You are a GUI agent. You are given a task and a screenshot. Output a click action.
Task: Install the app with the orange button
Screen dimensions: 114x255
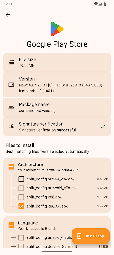pos(91,236)
